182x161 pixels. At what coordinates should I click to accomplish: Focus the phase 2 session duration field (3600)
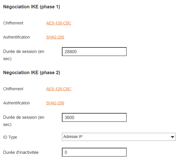(x=94, y=118)
